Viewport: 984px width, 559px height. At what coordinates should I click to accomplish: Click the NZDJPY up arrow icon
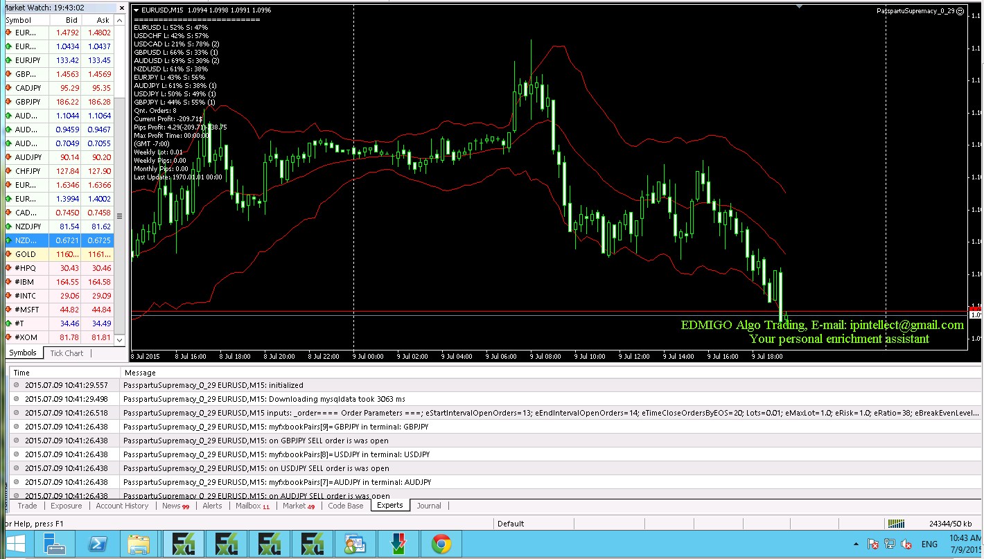pyautogui.click(x=8, y=227)
